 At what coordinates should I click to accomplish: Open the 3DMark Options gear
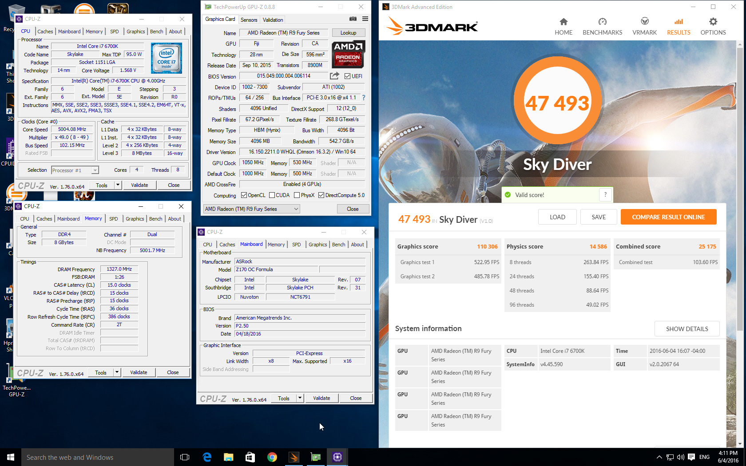coord(713,22)
